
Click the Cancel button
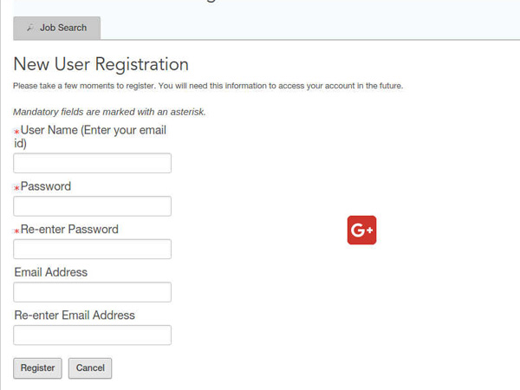[x=90, y=368]
